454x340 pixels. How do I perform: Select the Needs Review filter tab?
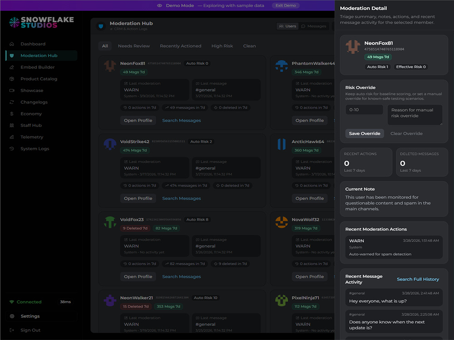pos(134,46)
